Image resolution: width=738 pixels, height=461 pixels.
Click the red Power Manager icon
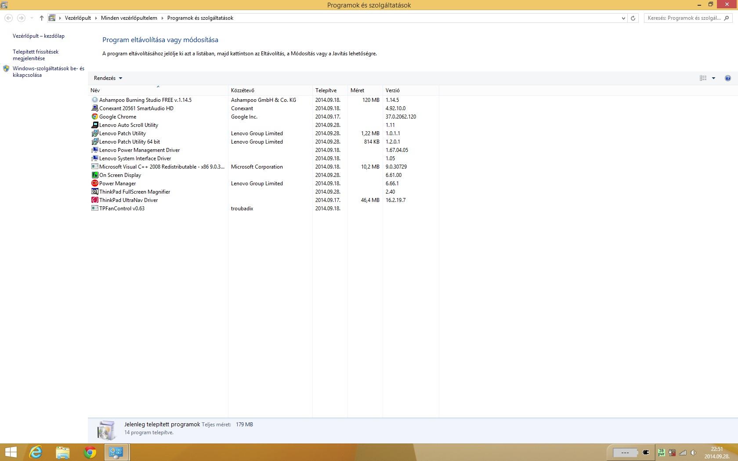[x=94, y=184]
